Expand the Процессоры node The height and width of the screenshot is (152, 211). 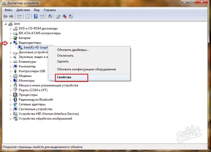[11, 95]
